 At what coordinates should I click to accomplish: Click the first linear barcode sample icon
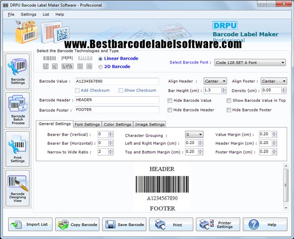tap(49, 58)
